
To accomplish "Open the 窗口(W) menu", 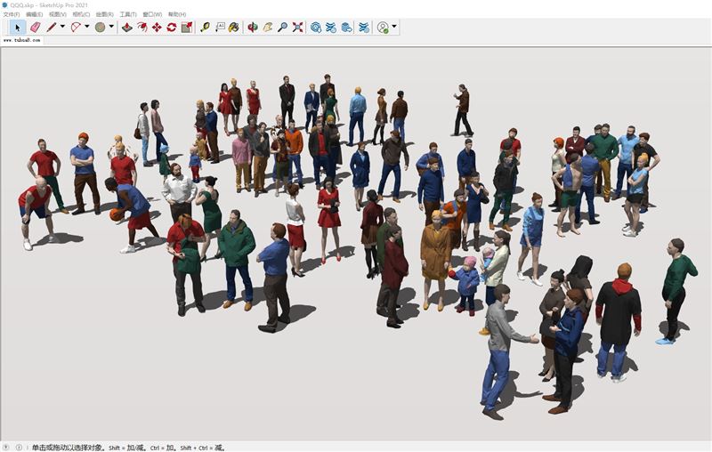I will tap(152, 14).
